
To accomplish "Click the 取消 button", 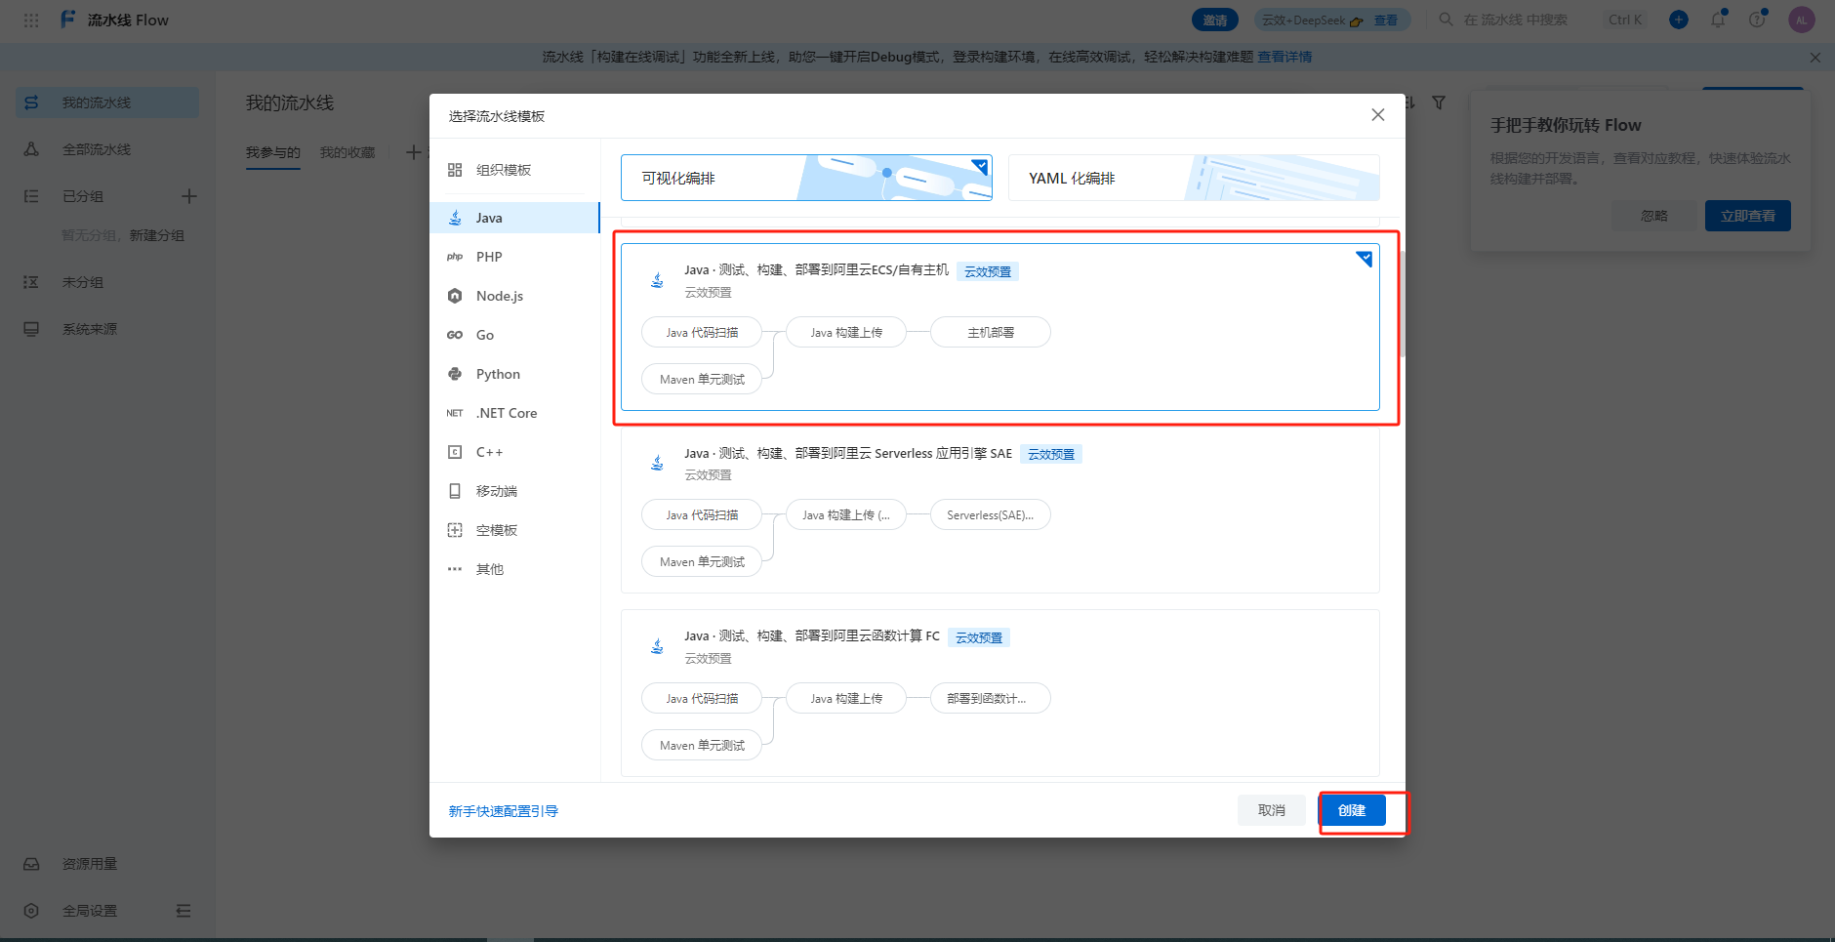I will 1272,810.
